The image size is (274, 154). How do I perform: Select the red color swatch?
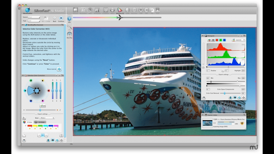(30, 126)
